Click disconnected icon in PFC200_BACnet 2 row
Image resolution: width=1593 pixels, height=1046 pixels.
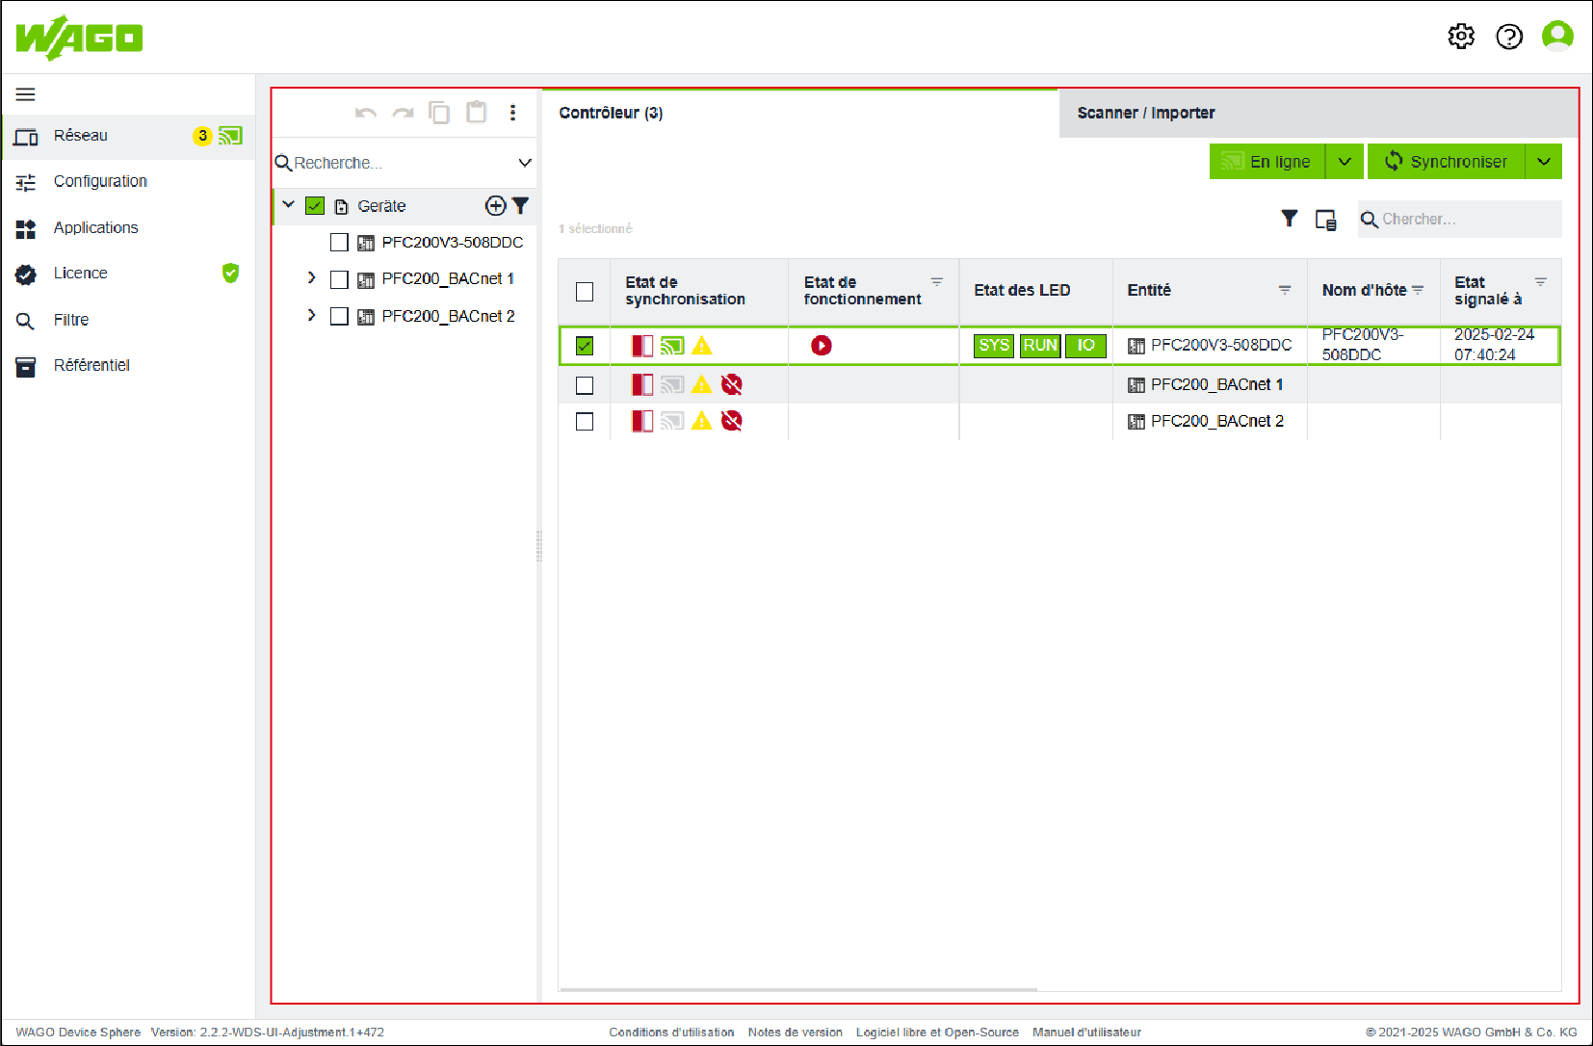[731, 421]
